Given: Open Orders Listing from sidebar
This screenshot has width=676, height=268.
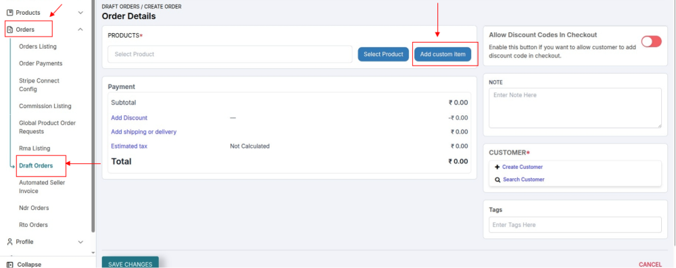Looking at the screenshot, I should coord(37,47).
